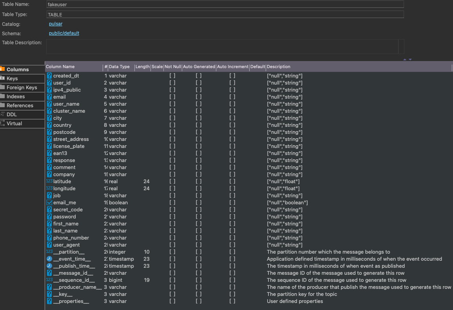The width and height of the screenshot is (453, 310).
Task: Open the pulsar catalog link
Action: coord(55,24)
